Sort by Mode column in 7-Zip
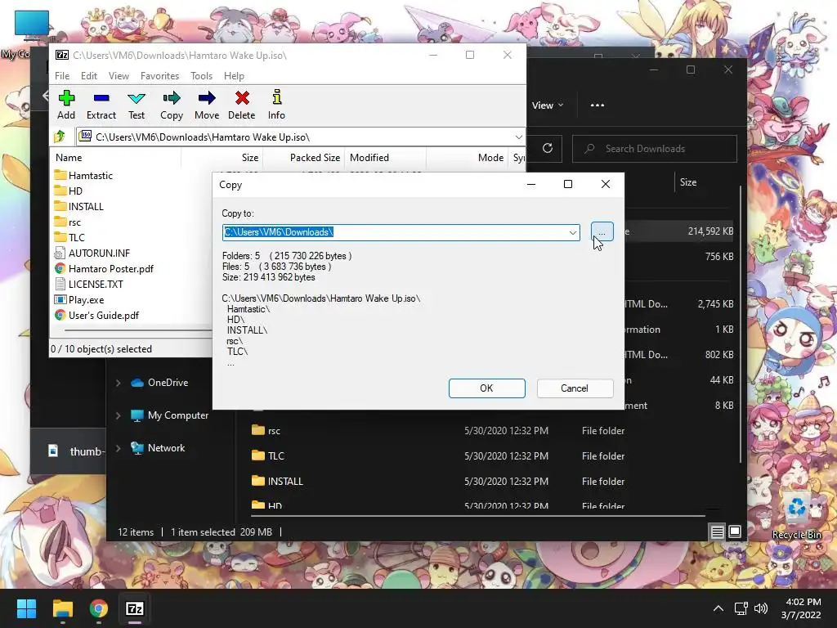 pyautogui.click(x=467, y=158)
